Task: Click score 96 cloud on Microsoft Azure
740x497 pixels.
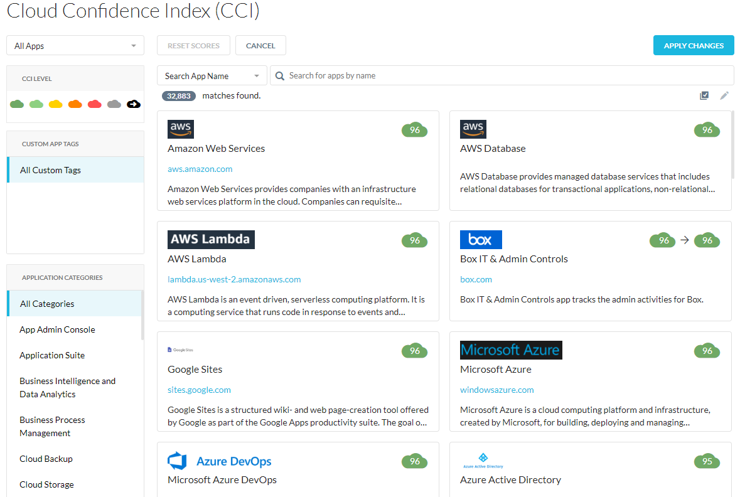Action: (707, 351)
